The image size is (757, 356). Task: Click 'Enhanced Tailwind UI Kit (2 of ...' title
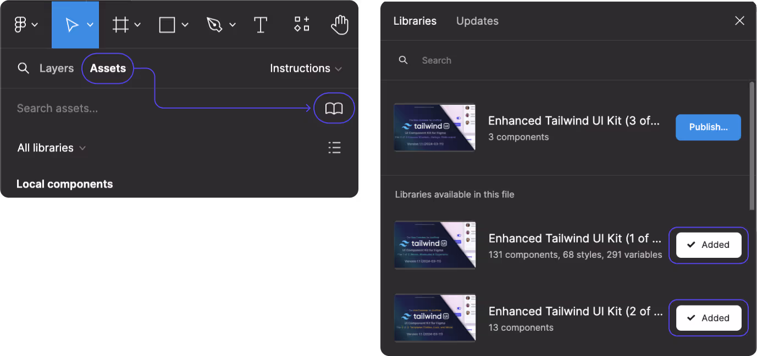pyautogui.click(x=576, y=312)
